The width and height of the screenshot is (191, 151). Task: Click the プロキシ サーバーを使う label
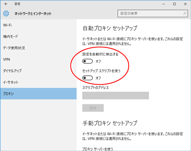[98, 149]
